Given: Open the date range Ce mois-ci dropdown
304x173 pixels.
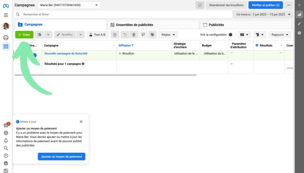Looking at the screenshot, I should click(263, 14).
